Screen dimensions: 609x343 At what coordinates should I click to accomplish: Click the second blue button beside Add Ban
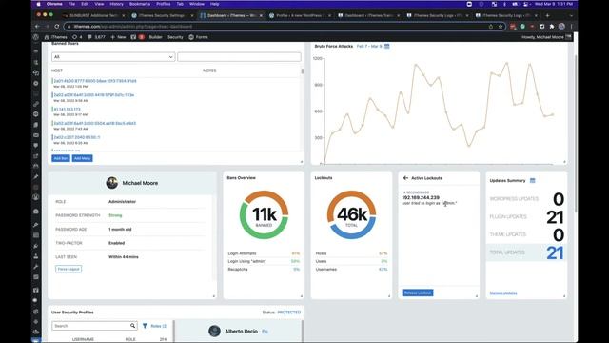pyautogui.click(x=83, y=158)
